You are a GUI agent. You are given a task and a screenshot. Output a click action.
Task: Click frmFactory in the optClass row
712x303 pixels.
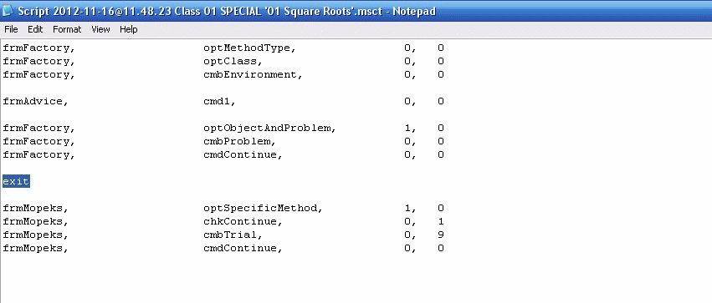(x=38, y=61)
